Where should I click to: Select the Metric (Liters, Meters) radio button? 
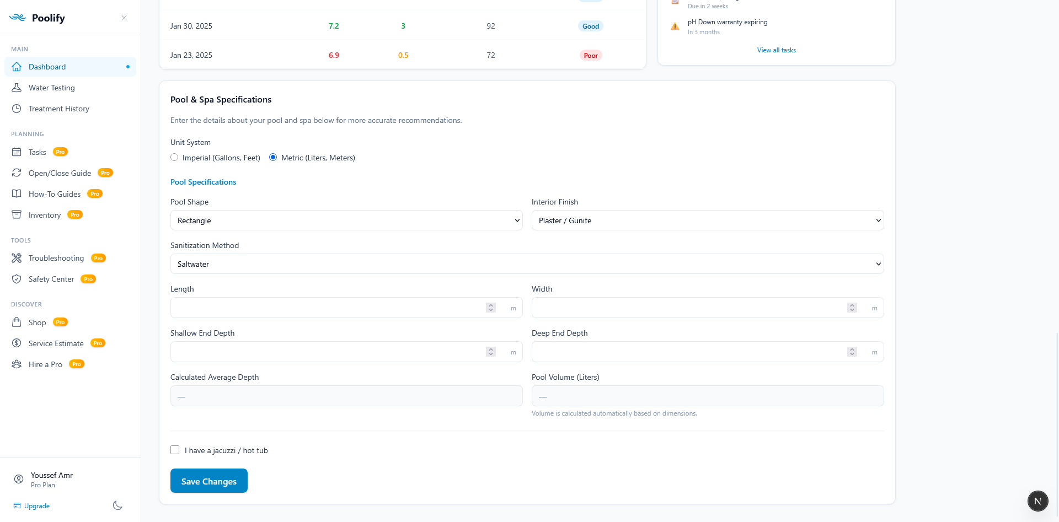(273, 157)
